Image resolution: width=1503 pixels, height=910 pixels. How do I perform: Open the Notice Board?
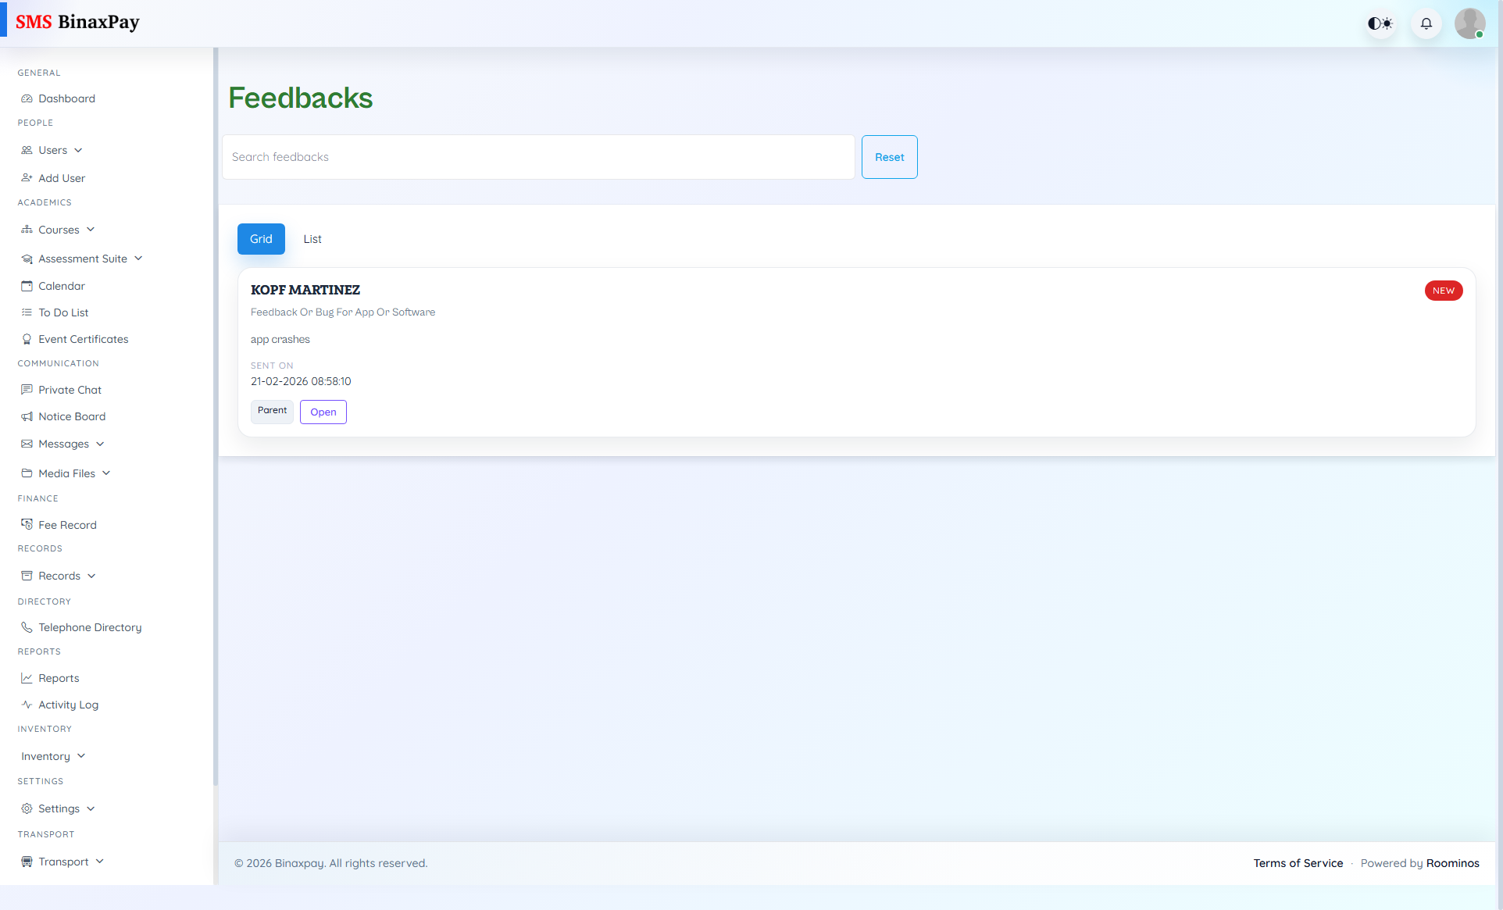click(x=72, y=416)
